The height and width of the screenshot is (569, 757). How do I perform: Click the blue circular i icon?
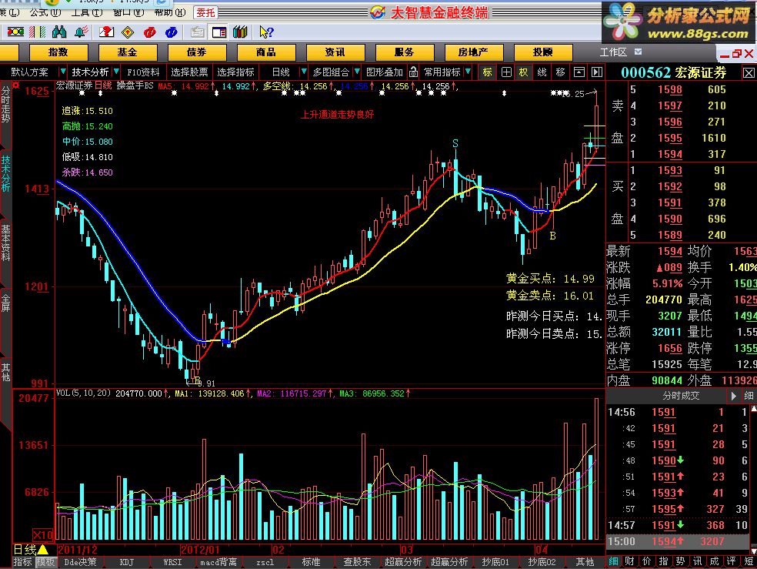(172, 32)
